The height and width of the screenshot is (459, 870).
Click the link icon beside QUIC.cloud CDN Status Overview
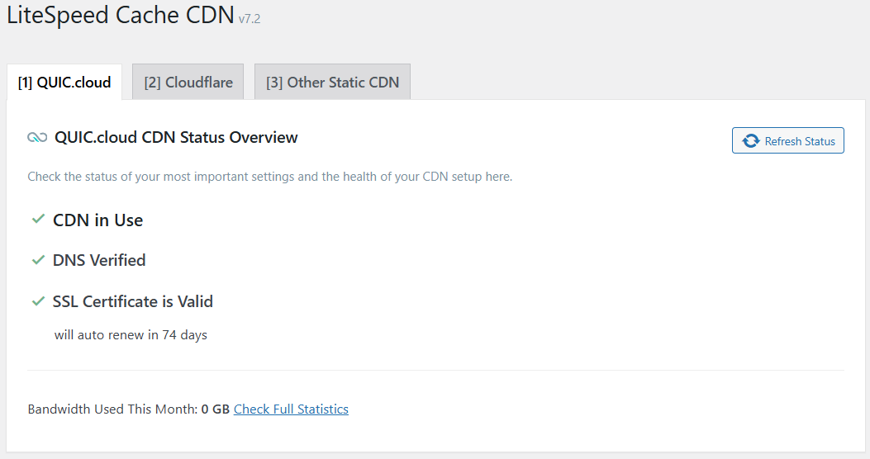[x=37, y=137]
